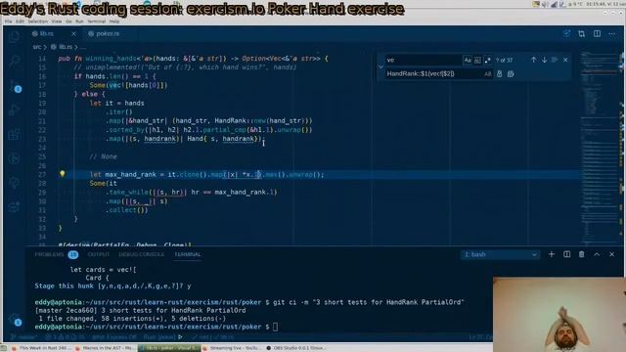Switch to the Output panel tab
The image size is (626, 352).
pos(99,254)
